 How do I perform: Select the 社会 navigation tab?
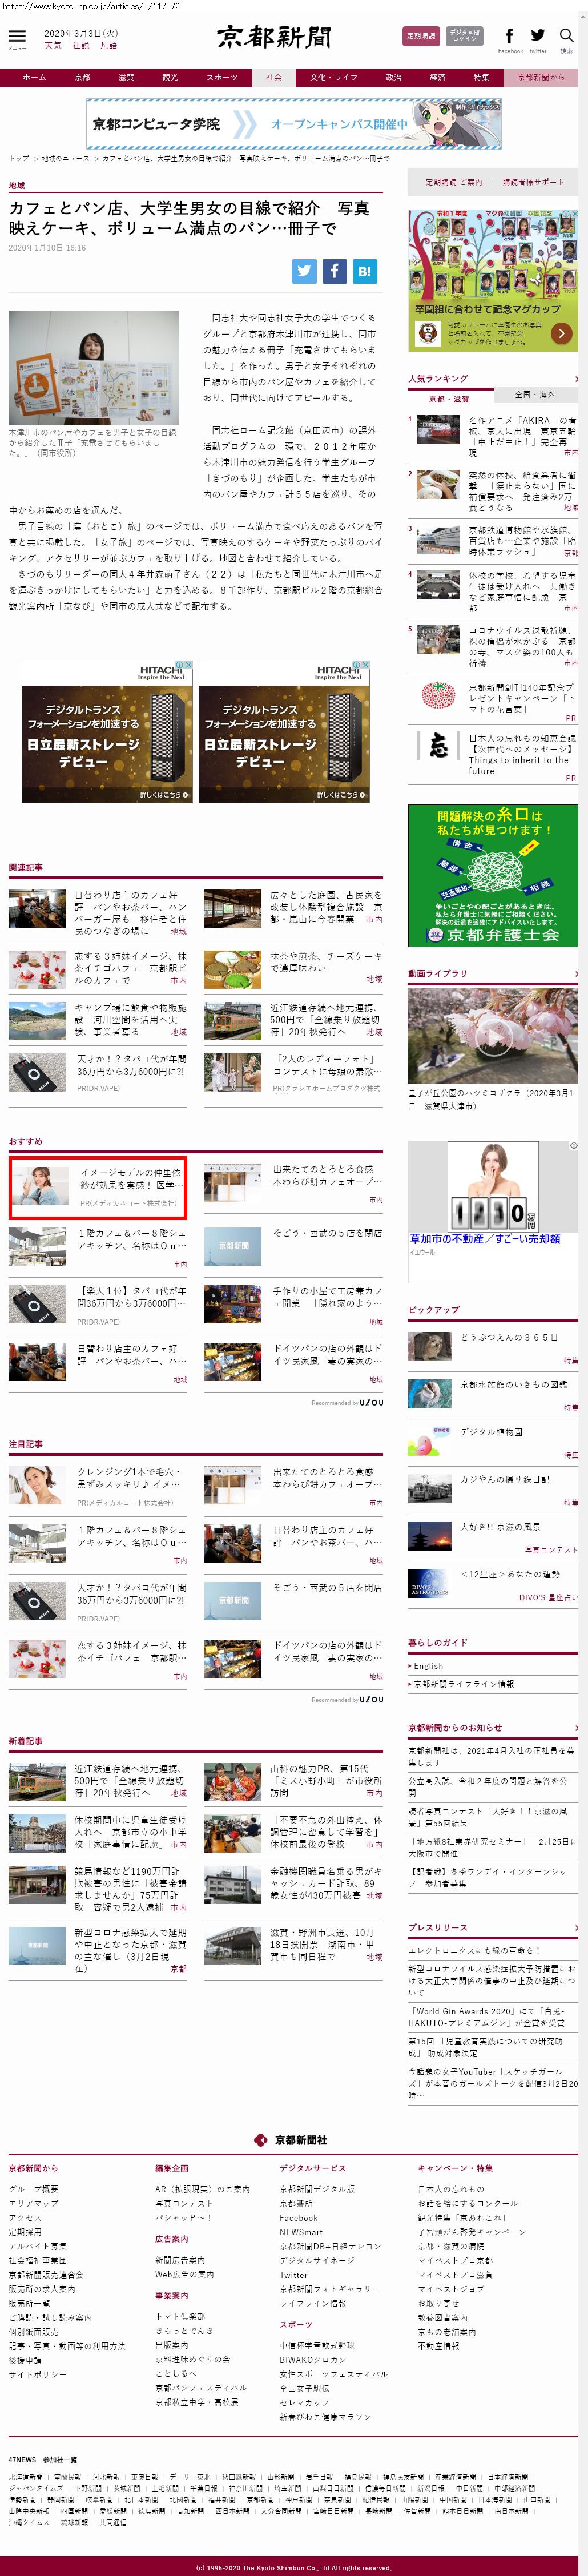coord(274,77)
